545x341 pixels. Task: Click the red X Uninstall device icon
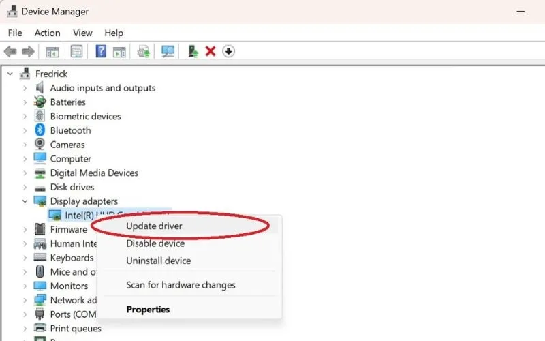[211, 52]
